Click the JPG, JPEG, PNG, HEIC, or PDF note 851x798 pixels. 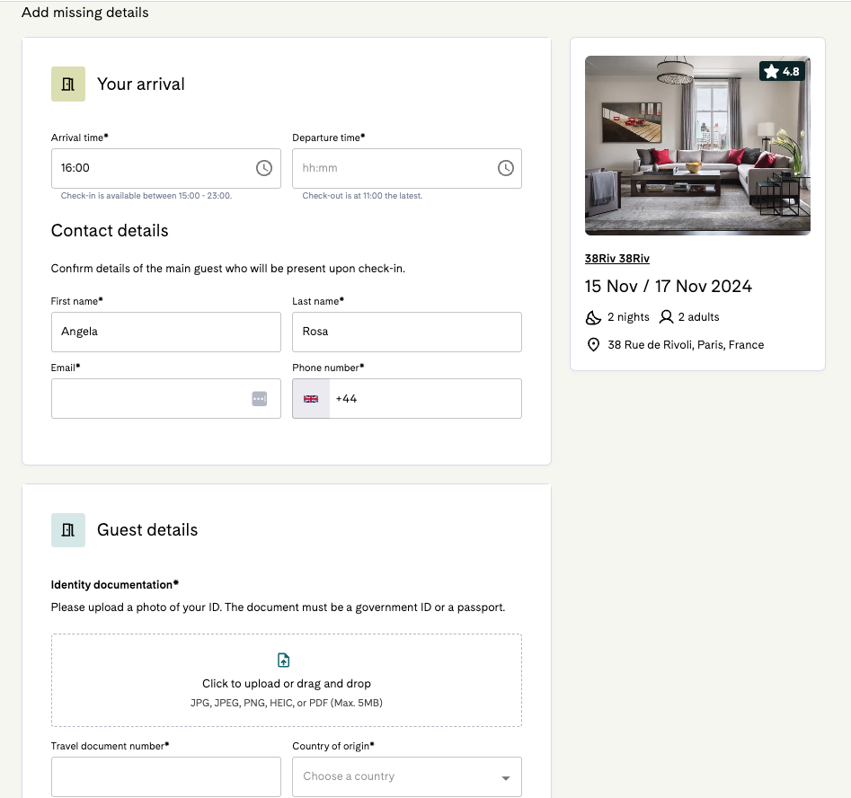287,703
